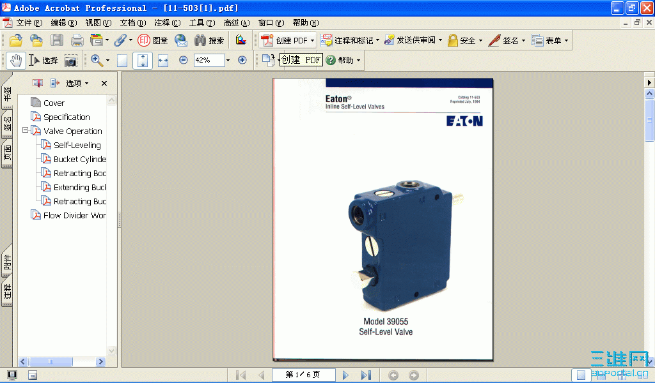Open the 高级(A) menu
This screenshot has width=655, height=383.
(x=237, y=23)
